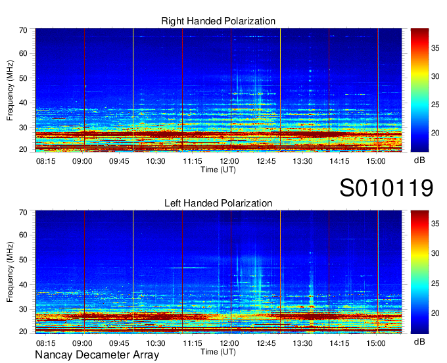Click the "30" value on Left Handed colorbar
This screenshot has width=447, height=363.
(435, 253)
